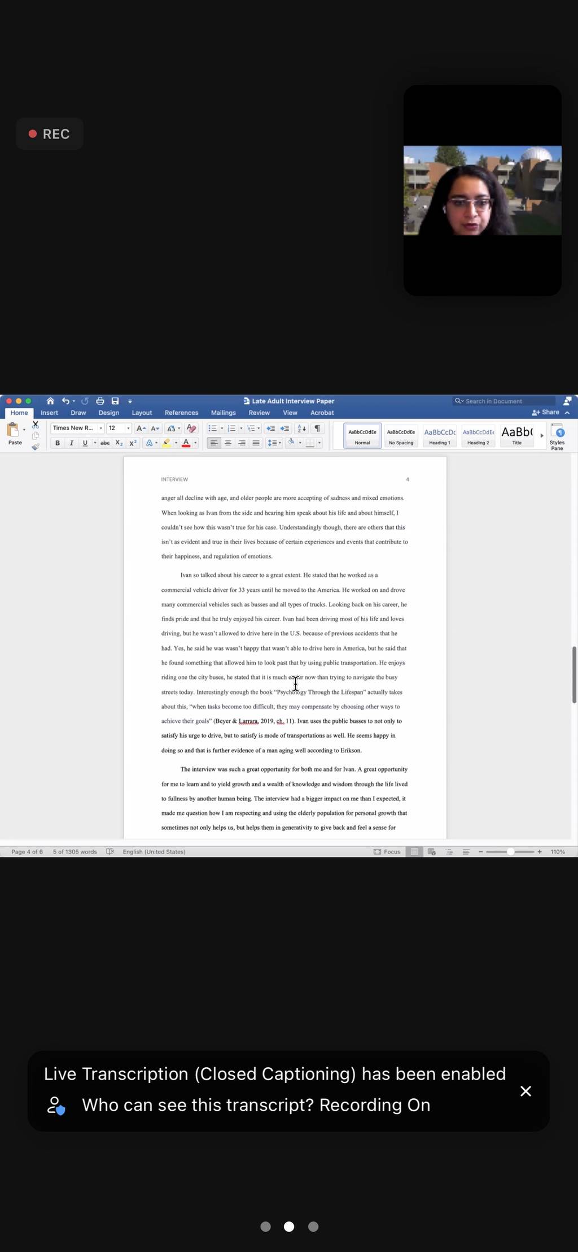Viewport: 578px width, 1252px height.
Task: Click the Search in Document field
Action: click(504, 401)
